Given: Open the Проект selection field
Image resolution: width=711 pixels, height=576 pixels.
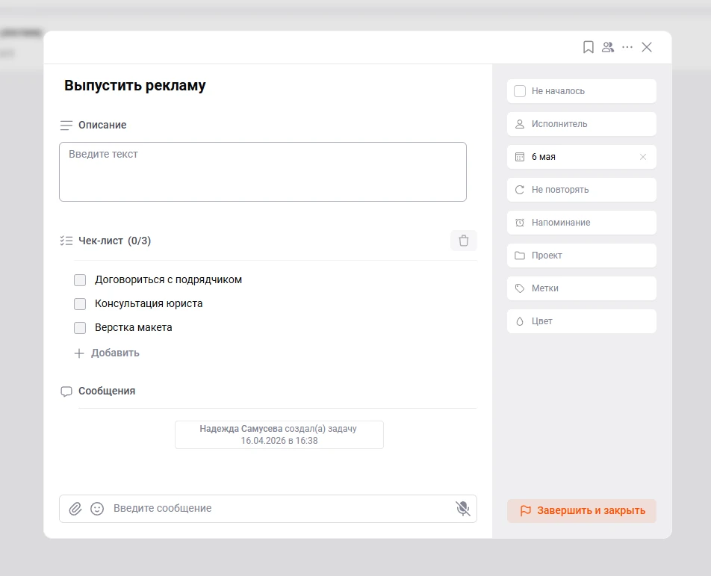Looking at the screenshot, I should [581, 256].
